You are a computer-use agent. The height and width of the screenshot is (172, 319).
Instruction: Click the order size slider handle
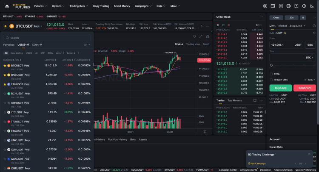click(x=272, y=65)
